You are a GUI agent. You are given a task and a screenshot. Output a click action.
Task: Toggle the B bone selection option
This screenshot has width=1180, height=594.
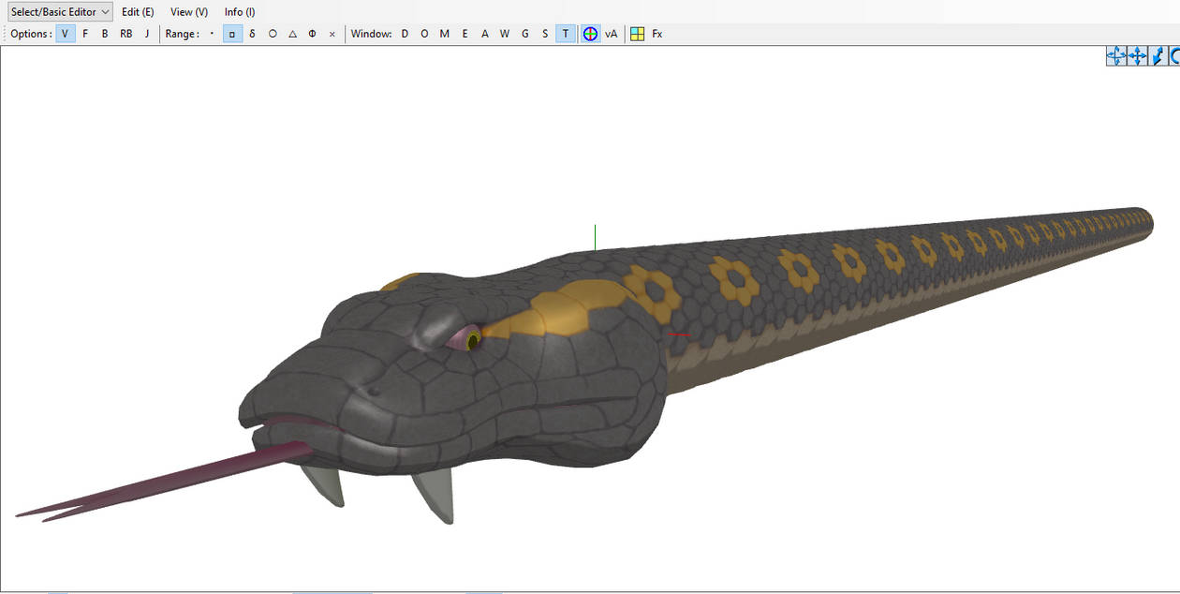[104, 33]
